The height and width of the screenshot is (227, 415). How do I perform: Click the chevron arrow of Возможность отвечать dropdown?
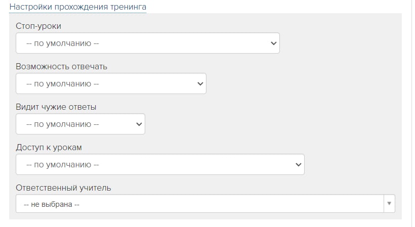(200, 84)
